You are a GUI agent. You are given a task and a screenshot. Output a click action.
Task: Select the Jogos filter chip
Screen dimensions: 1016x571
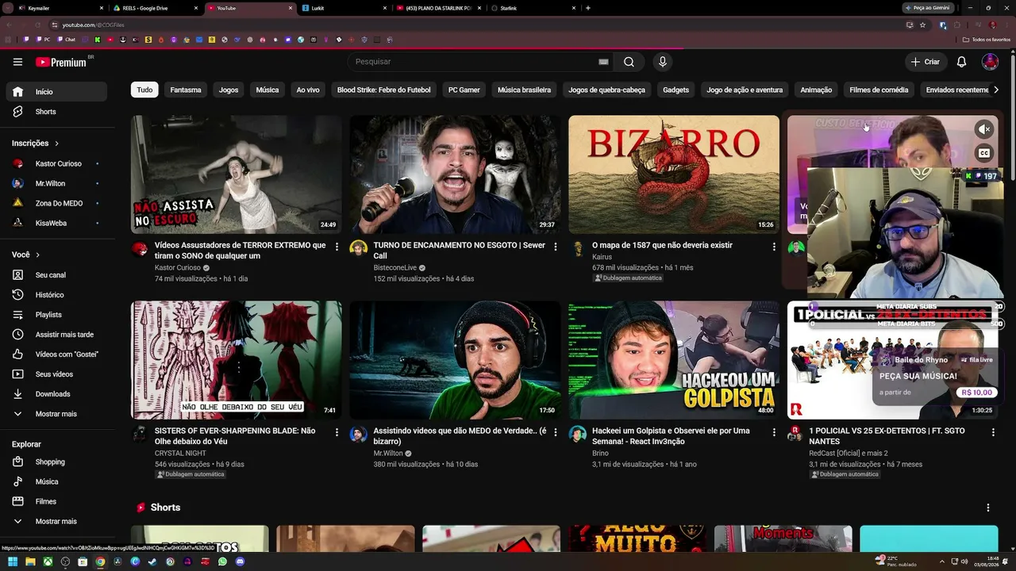point(229,90)
